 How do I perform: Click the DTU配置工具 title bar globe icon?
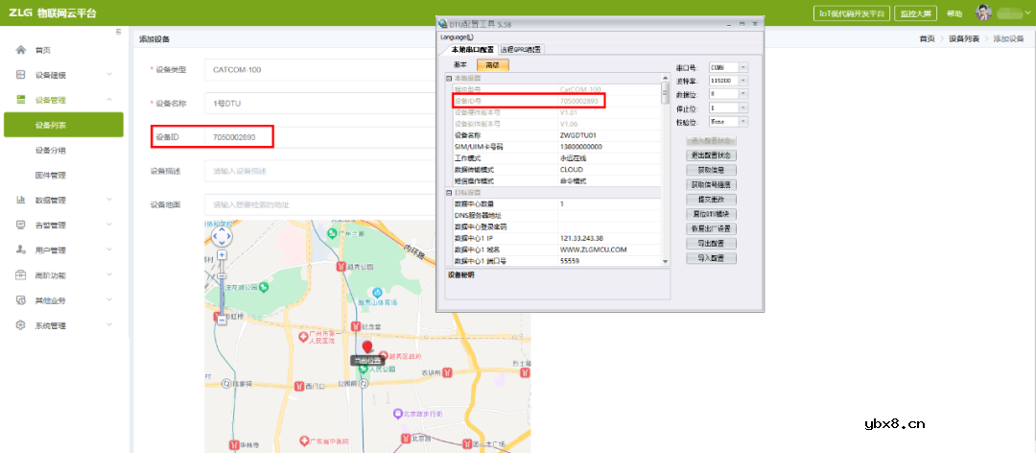point(442,24)
